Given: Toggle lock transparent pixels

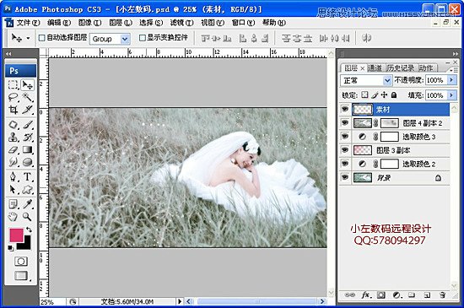Looking at the screenshot, I should tap(364, 95).
